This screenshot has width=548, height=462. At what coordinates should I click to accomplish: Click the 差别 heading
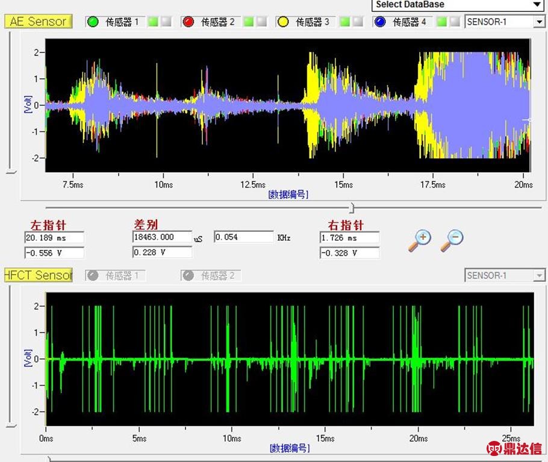[146, 224]
